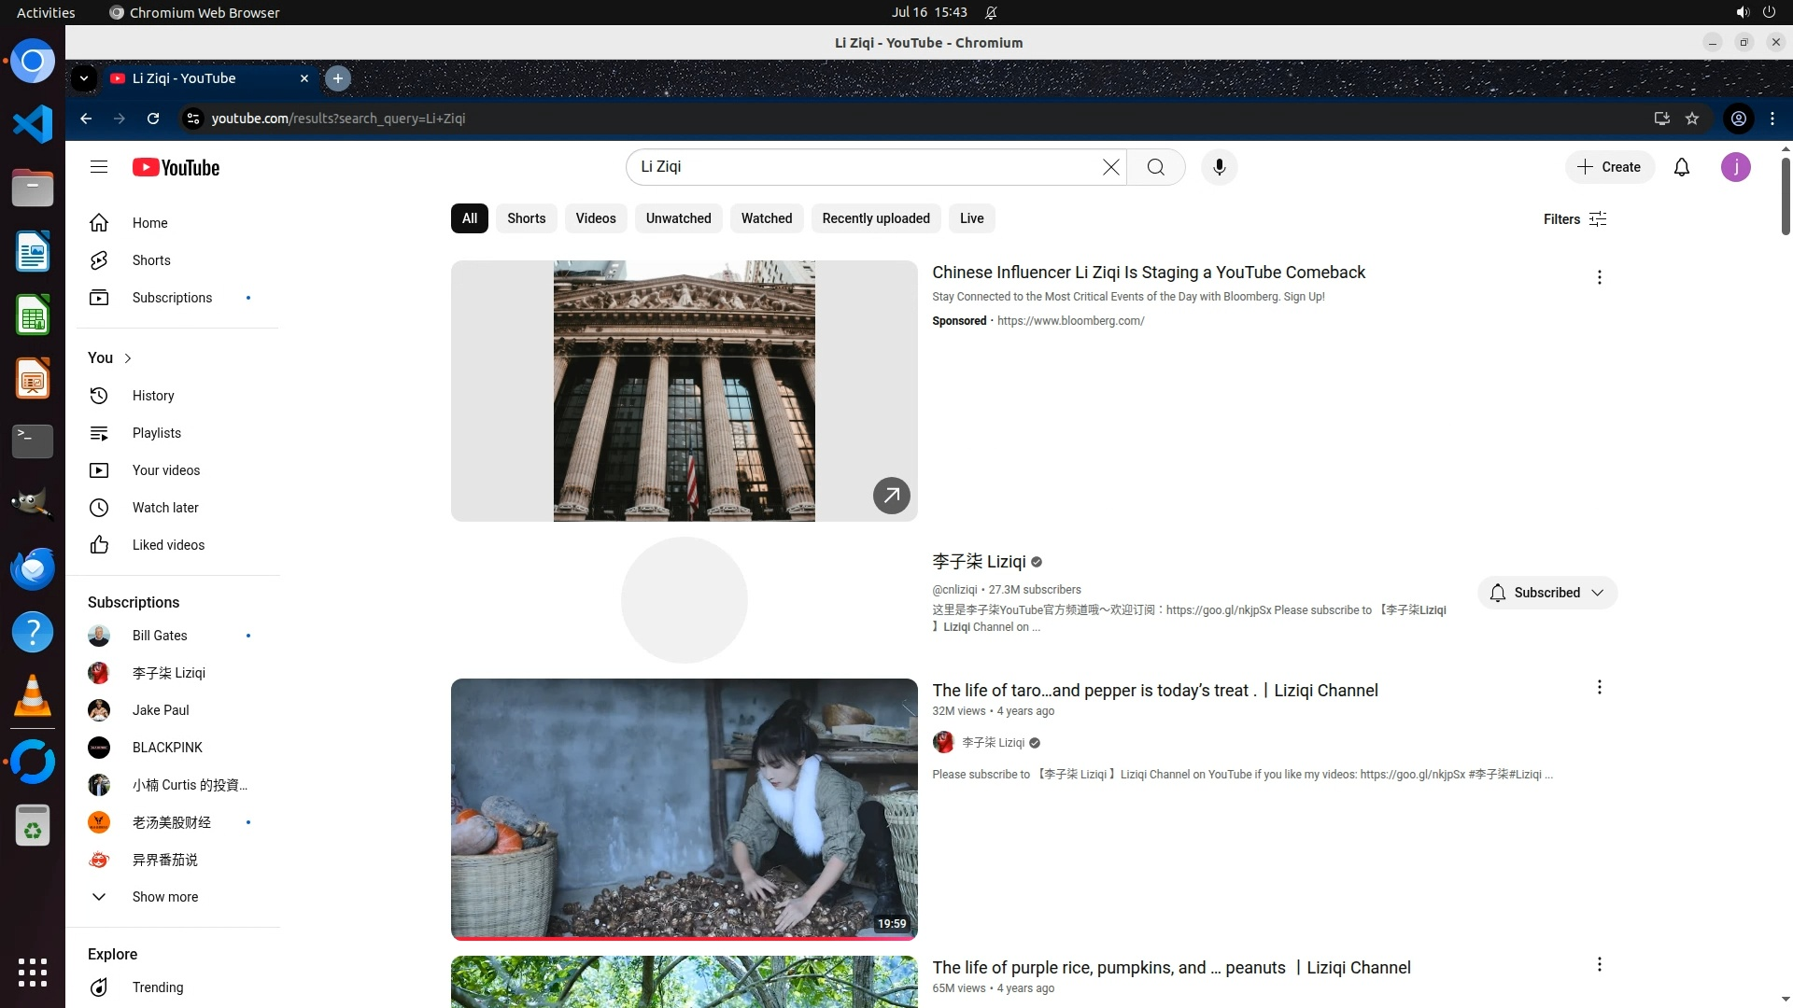Screen dimensions: 1793x1008
Task: Open the hamburger guide menu
Action: (x=99, y=167)
